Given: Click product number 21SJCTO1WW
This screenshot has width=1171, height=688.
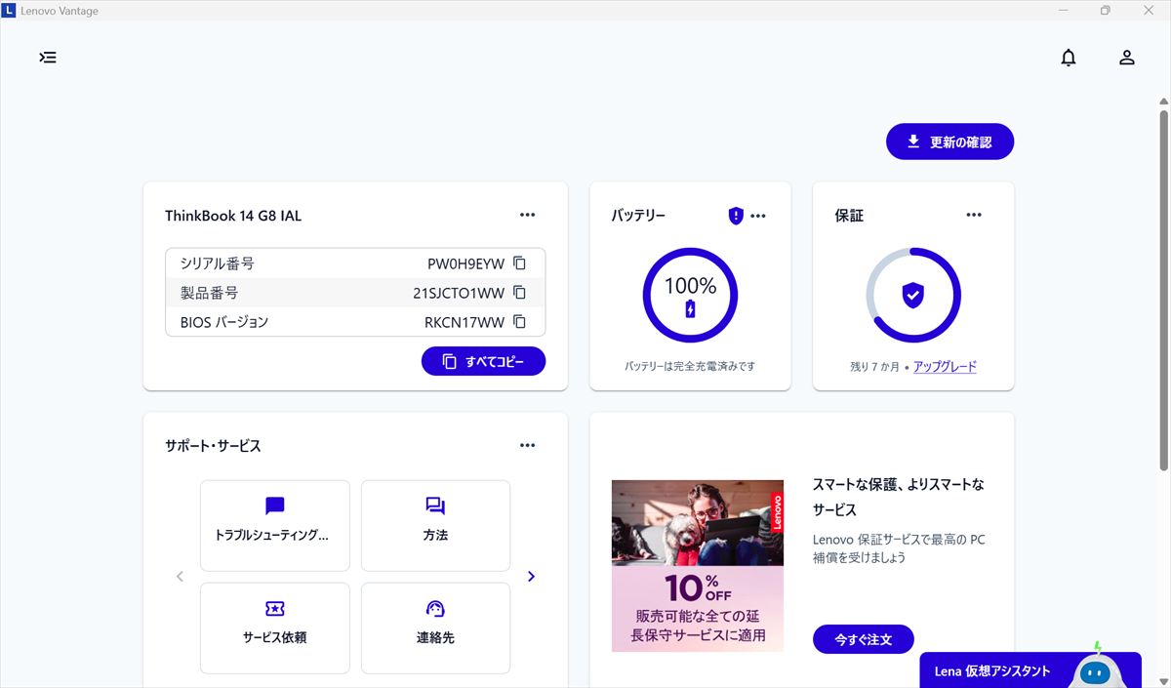Looking at the screenshot, I should click(x=459, y=292).
